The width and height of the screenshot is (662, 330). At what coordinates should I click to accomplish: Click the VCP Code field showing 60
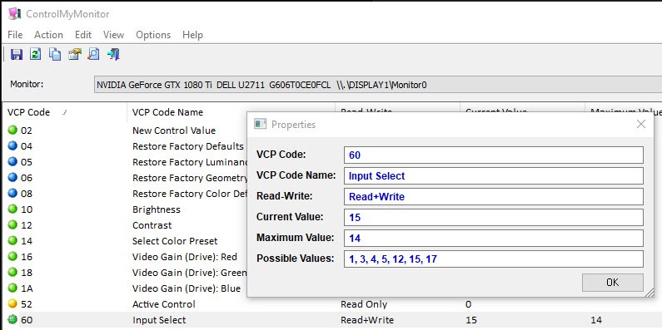tap(494, 155)
